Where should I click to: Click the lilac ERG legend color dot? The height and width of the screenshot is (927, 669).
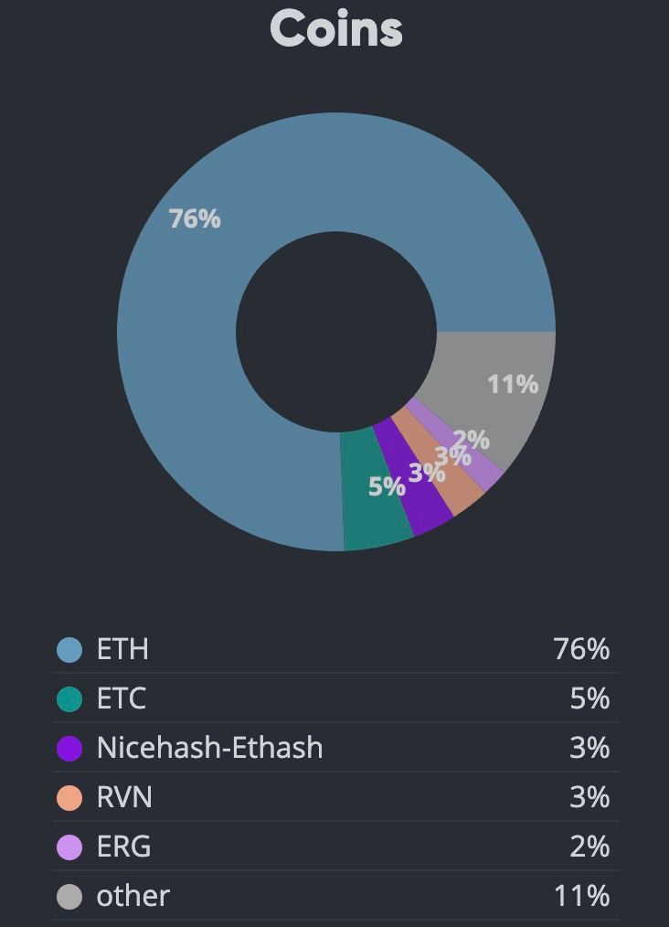(69, 847)
